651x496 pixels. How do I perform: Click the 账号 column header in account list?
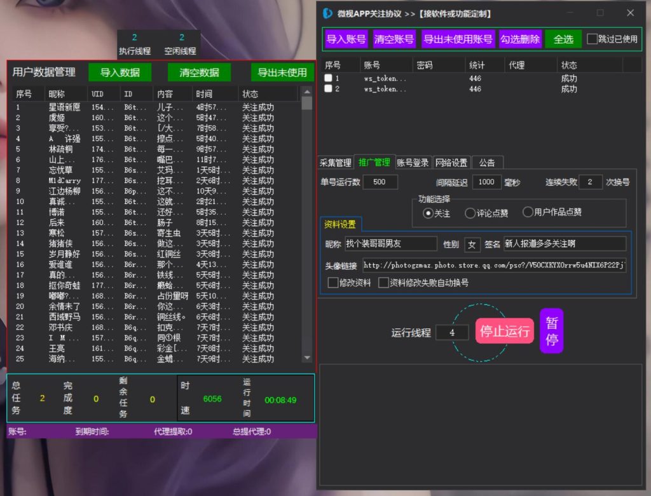386,65
